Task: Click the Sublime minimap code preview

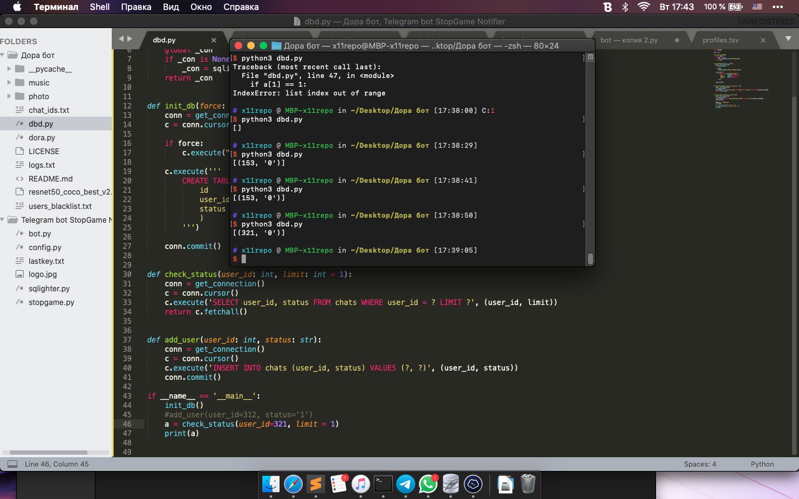Action: 742,78
